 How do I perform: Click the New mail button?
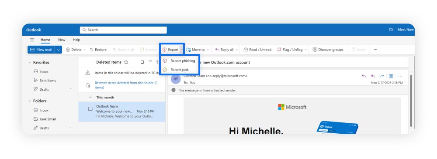coord(41,50)
